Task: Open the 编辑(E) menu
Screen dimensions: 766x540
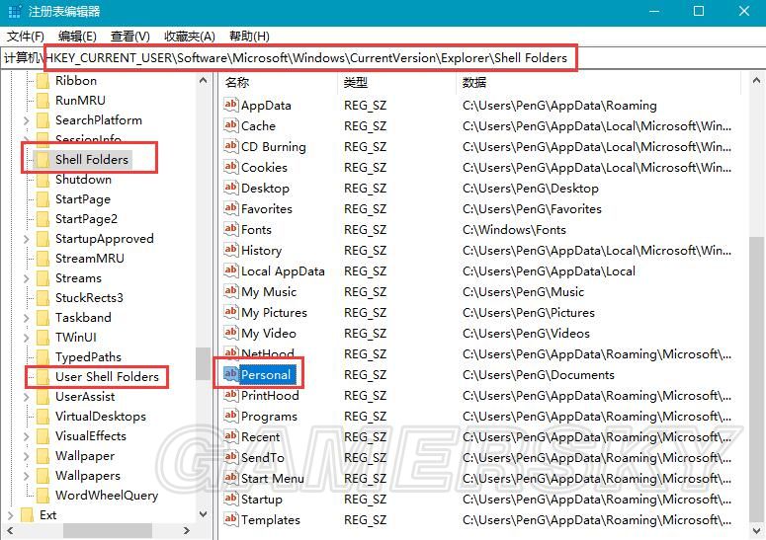Action: (x=77, y=37)
